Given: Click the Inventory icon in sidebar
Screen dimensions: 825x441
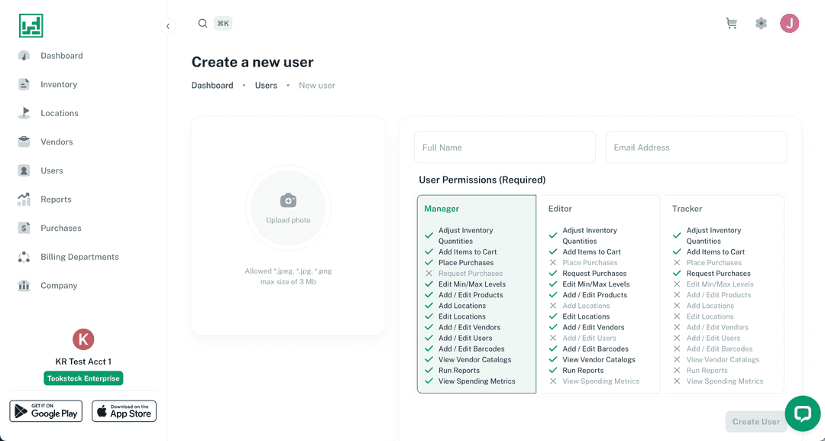Looking at the screenshot, I should [24, 85].
